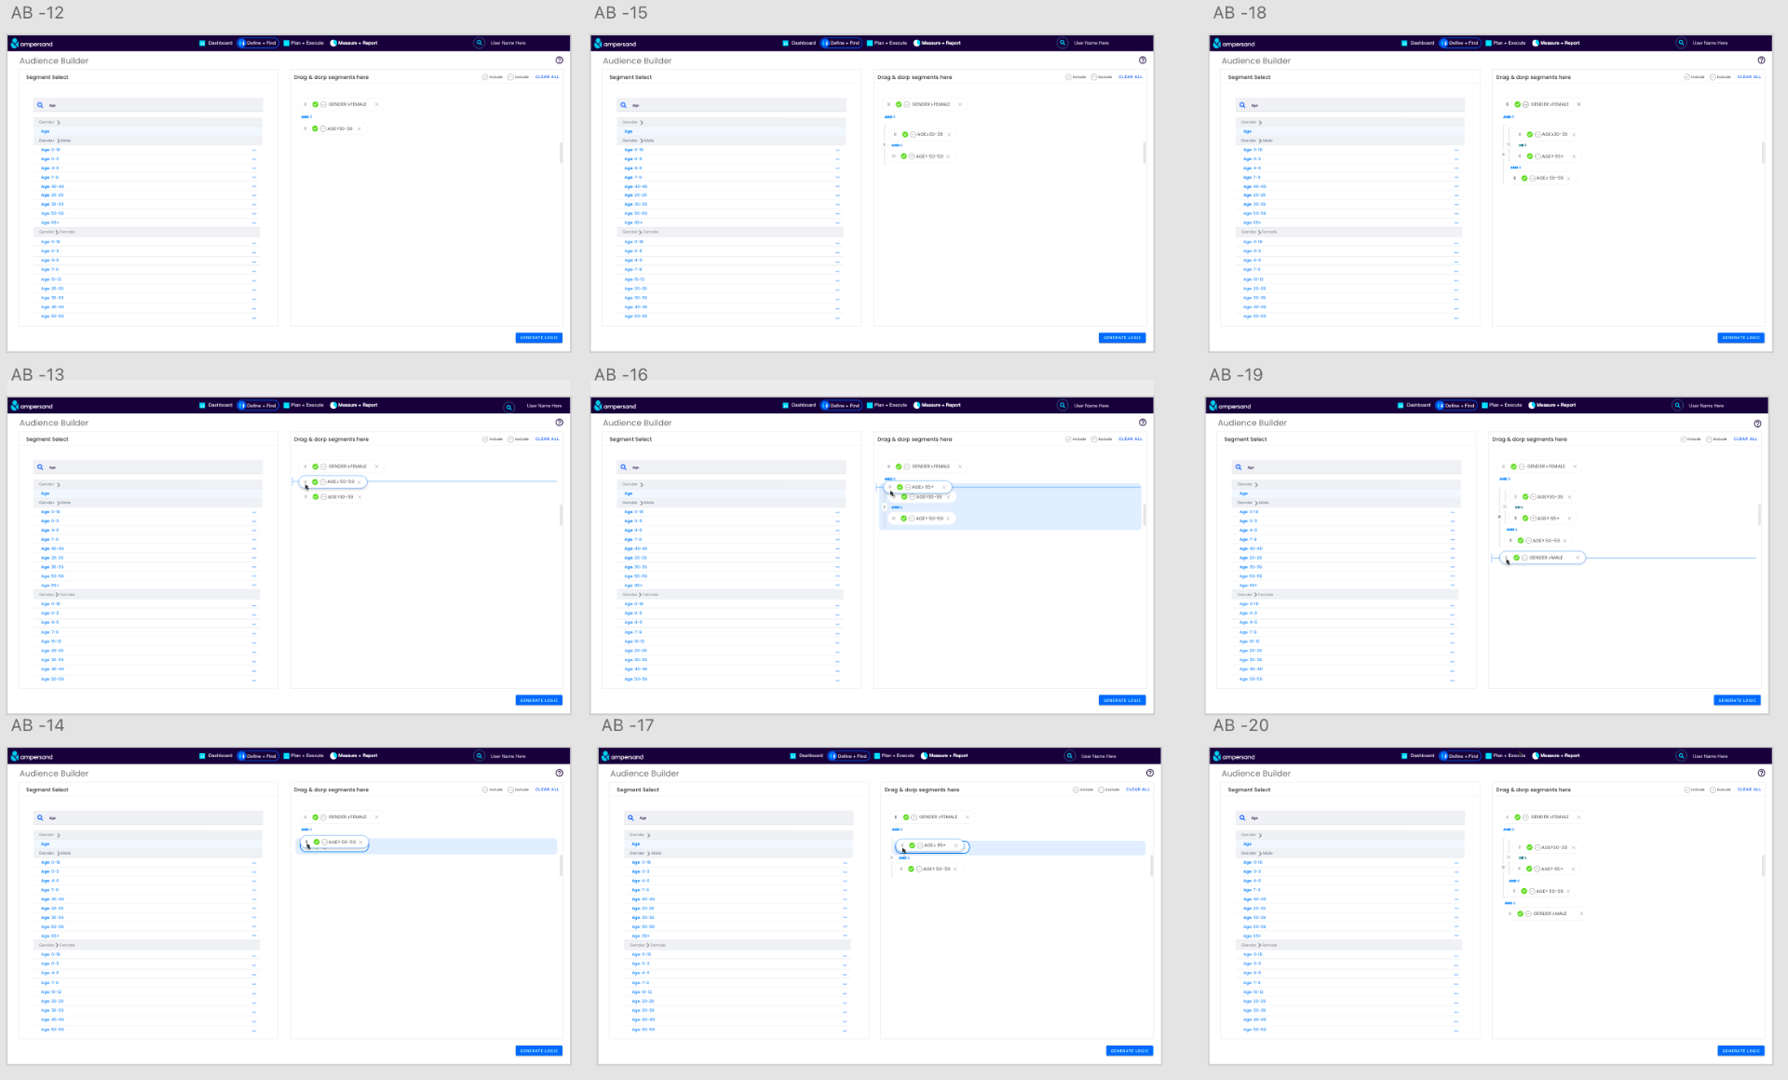Screen dimensions: 1788x1080
Task: Click Generate Logic button in AB-12
Action: [539, 338]
